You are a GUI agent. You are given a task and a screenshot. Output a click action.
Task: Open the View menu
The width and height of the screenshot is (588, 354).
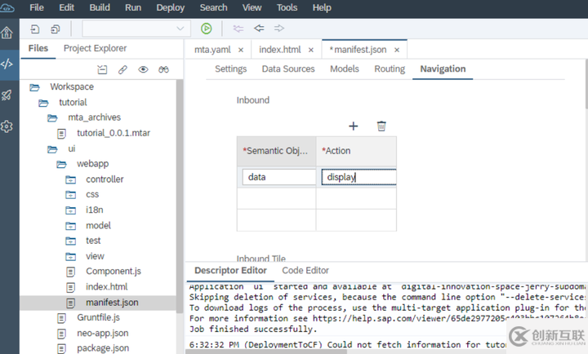tap(252, 7)
